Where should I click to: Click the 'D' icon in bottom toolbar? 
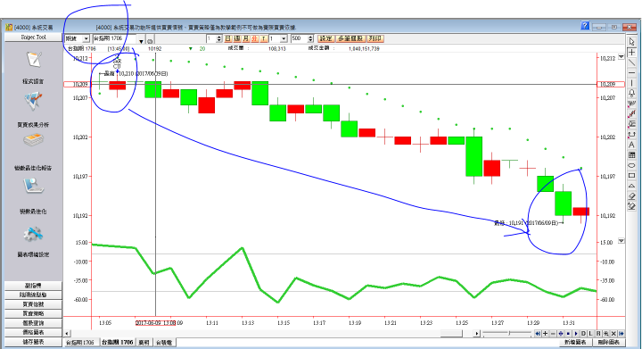point(583,334)
